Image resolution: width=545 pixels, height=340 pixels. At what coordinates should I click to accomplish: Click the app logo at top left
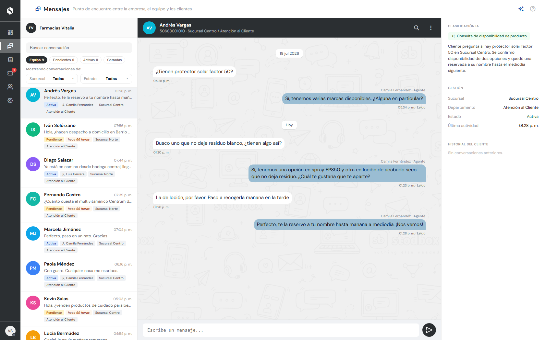coord(10,11)
